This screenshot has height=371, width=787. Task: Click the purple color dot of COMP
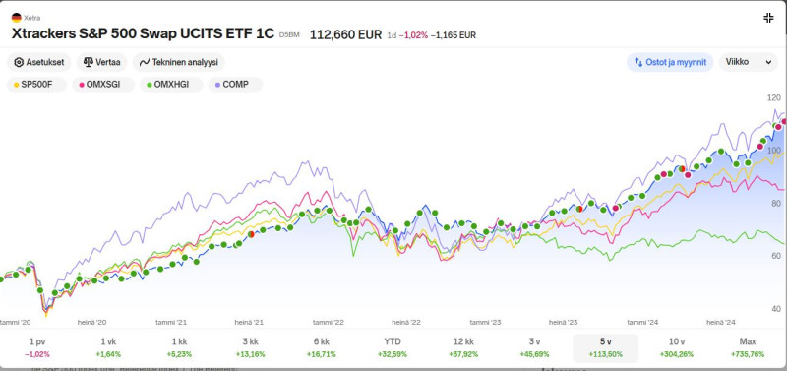[x=217, y=85]
